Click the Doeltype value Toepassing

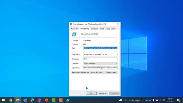(x=87, y=41)
